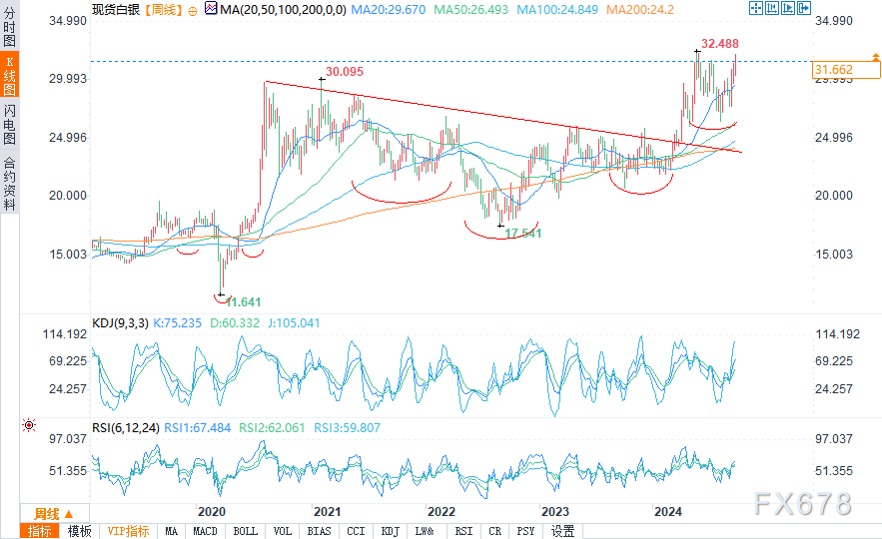Click the orange arrow above price tag
The width and height of the screenshot is (882, 539).
[875, 56]
